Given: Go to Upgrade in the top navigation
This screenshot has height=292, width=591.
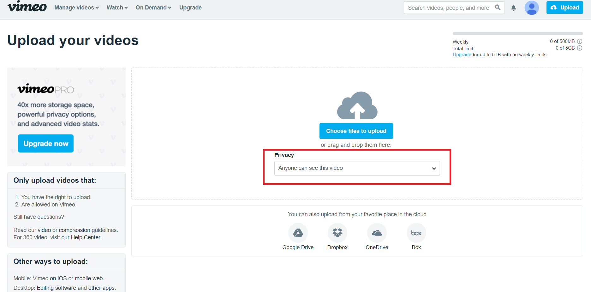Looking at the screenshot, I should 190,8.
